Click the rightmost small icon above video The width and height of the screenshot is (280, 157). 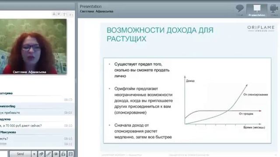71,15
